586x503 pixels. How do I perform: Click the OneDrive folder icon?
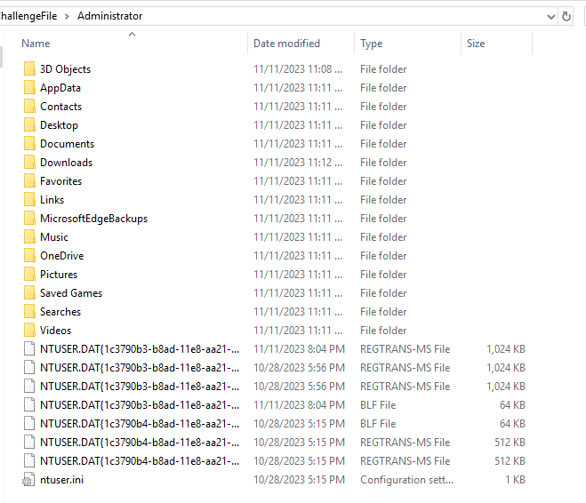pos(29,256)
